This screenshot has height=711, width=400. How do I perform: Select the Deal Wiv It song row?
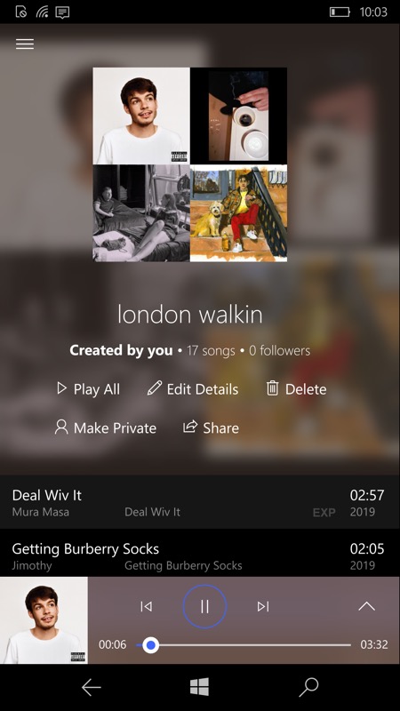(200, 502)
